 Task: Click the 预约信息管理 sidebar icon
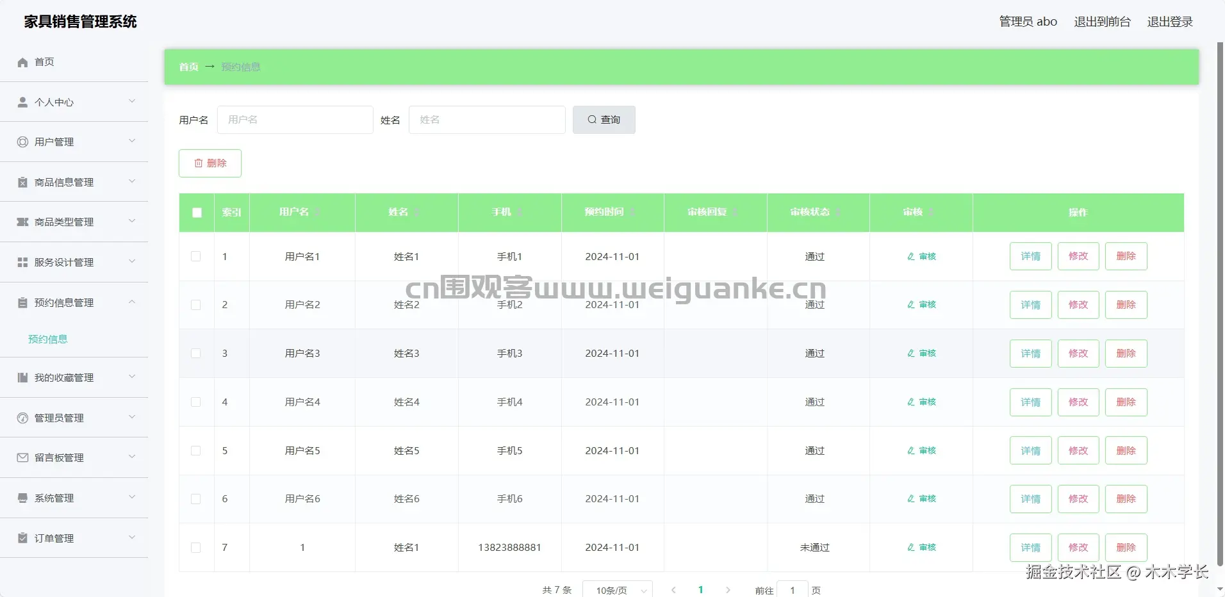(22, 302)
